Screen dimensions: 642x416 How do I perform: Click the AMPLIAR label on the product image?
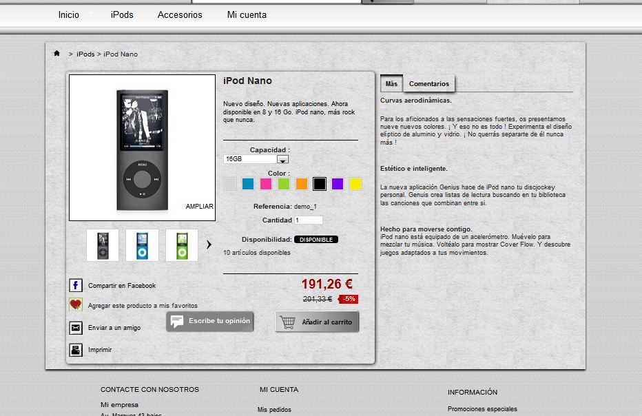[199, 207]
